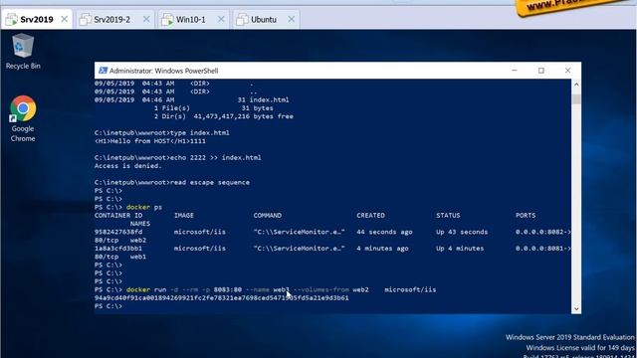Switch to the Win10-1 VM tab
The height and width of the screenshot is (358, 637).
click(191, 19)
